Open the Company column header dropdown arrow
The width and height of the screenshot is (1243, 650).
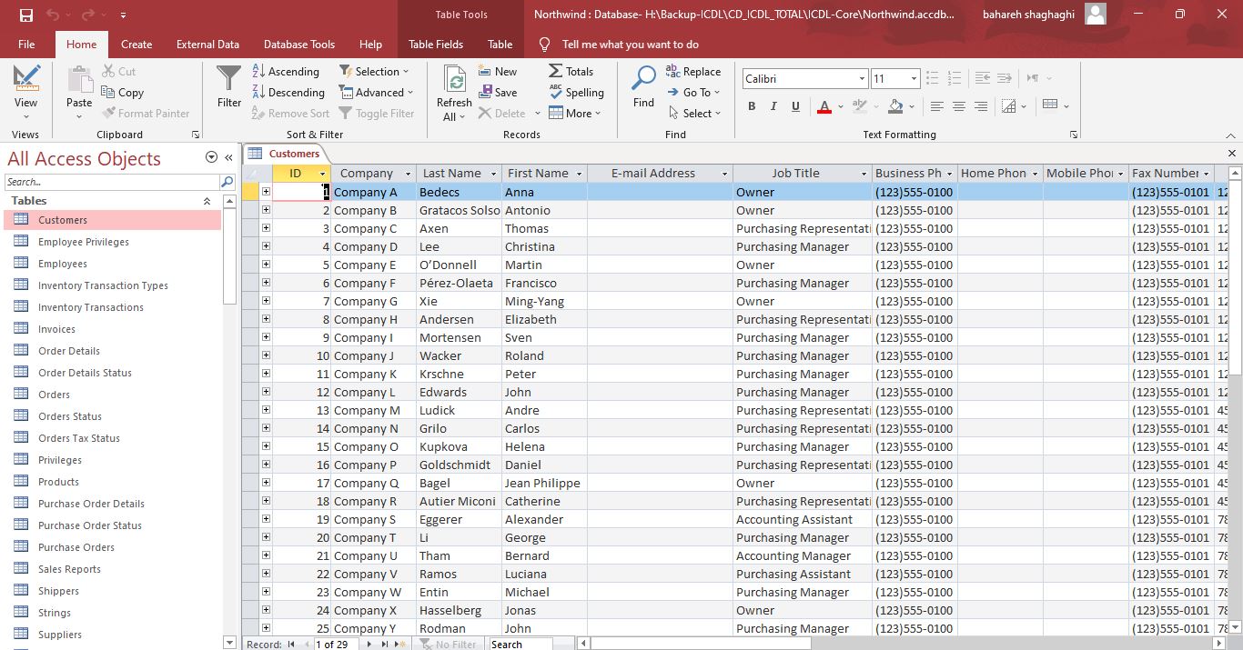click(408, 174)
